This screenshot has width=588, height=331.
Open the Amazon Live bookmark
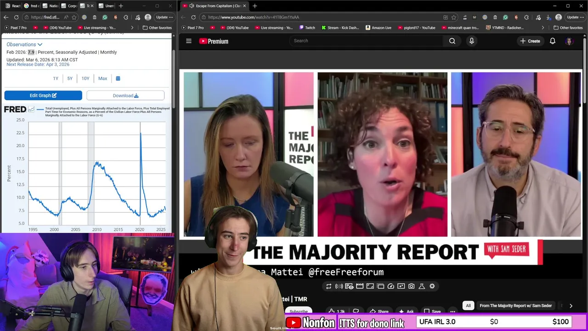[x=378, y=28]
